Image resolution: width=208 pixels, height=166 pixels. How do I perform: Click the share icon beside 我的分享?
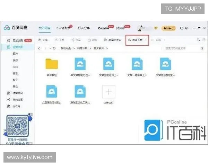click(x=9, y=100)
